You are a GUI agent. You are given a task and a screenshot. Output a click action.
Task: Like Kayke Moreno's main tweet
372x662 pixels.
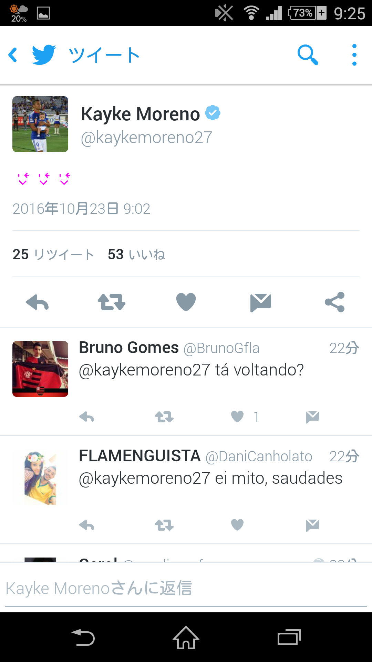click(186, 302)
